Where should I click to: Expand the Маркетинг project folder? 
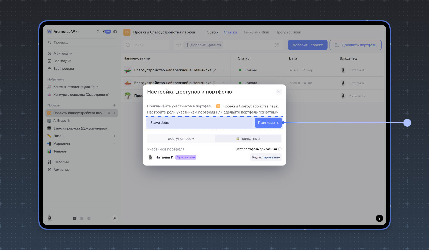coord(114,144)
